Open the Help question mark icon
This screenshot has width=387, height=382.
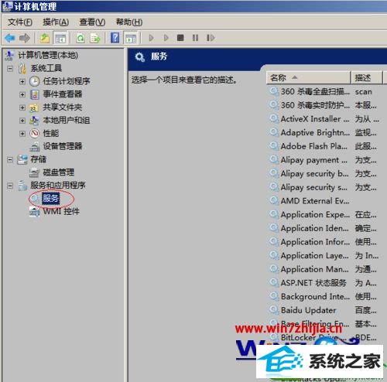115,38
